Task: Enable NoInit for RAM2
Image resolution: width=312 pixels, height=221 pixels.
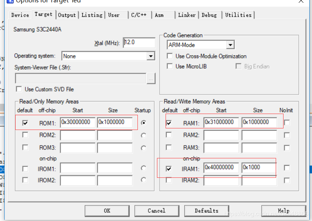Action: pos(287,135)
